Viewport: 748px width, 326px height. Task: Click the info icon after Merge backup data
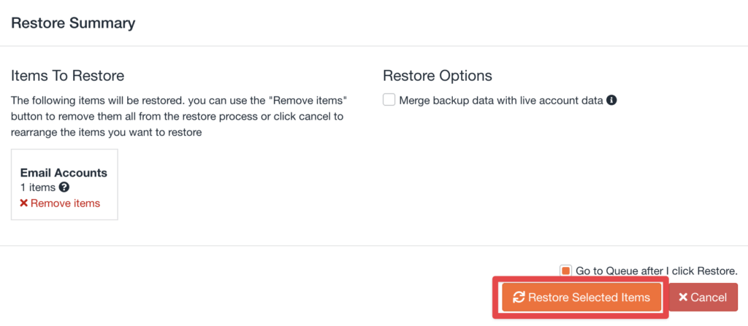(612, 100)
